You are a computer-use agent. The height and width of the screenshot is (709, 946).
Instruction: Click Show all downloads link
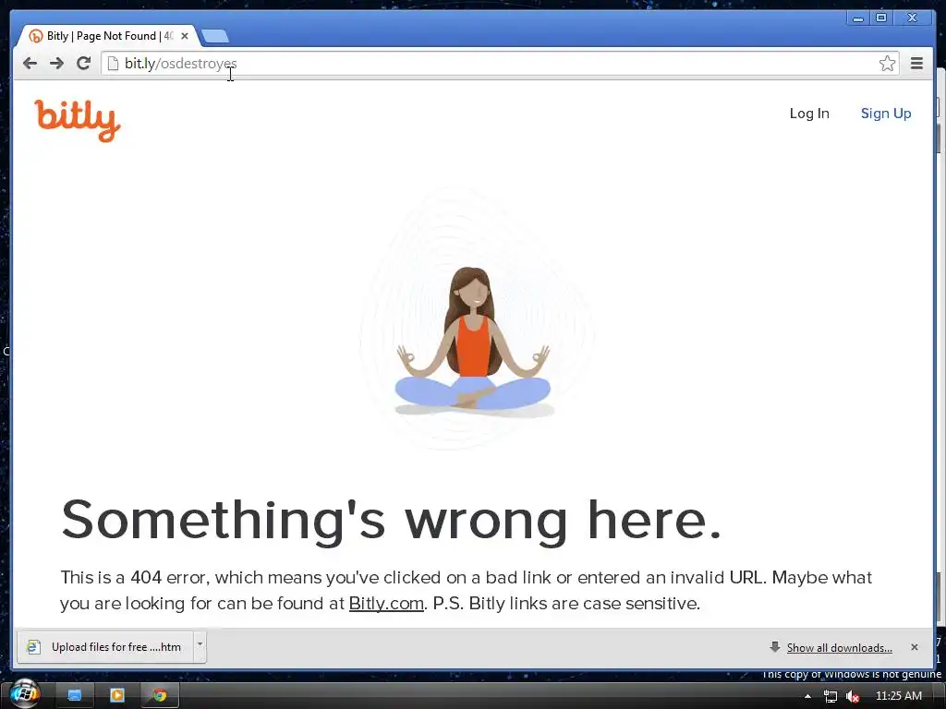tap(839, 648)
